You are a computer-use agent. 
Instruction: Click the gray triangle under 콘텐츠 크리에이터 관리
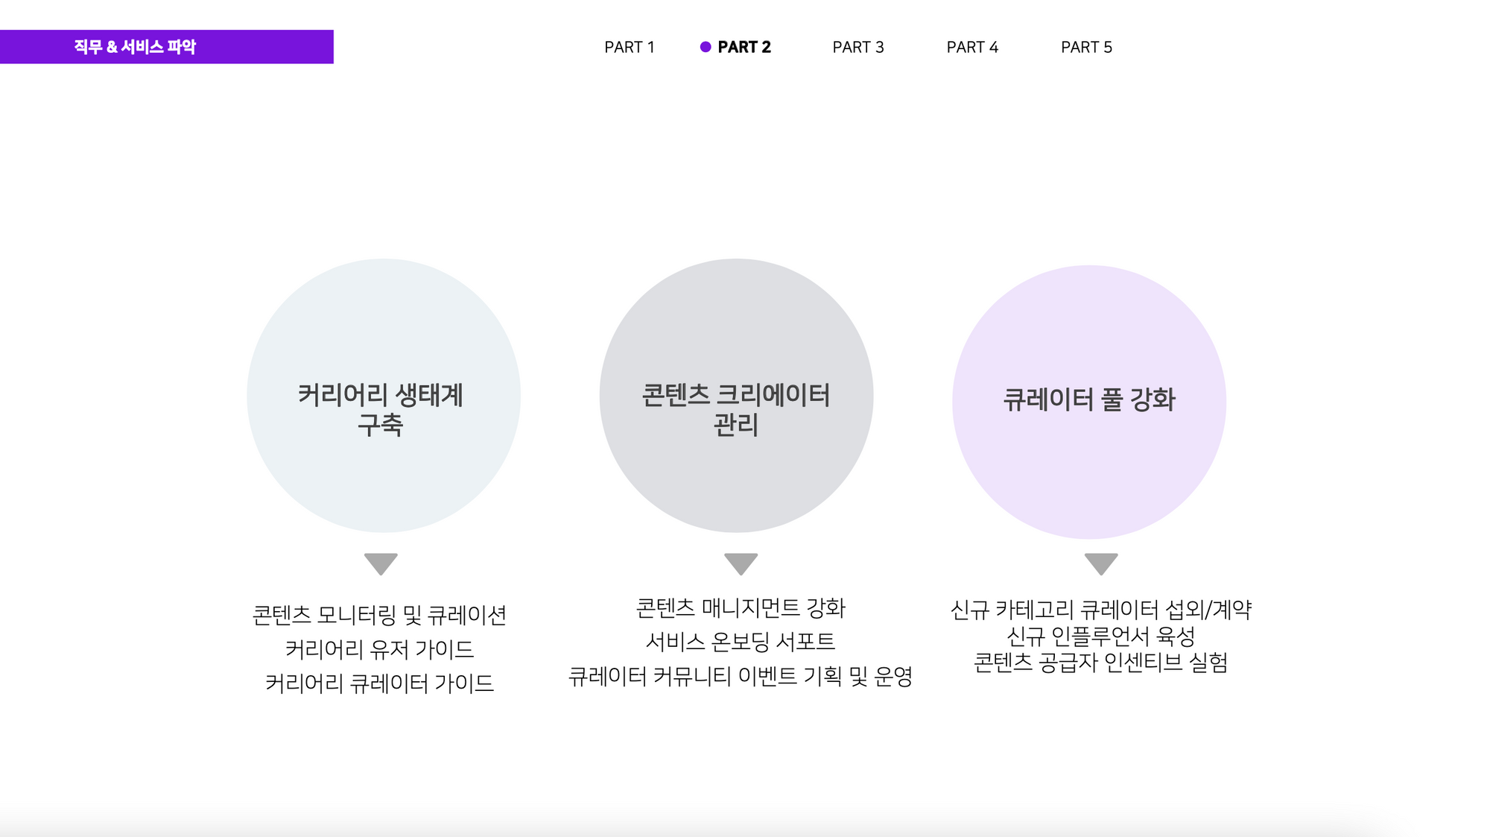pyautogui.click(x=741, y=564)
